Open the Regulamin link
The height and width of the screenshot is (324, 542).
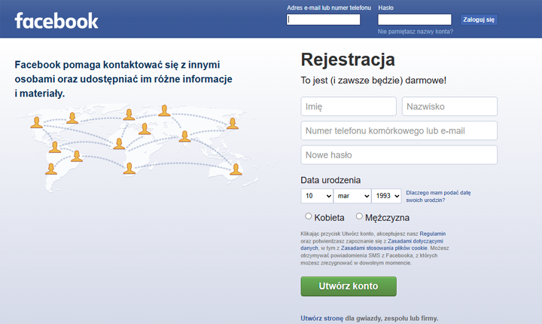432,234
